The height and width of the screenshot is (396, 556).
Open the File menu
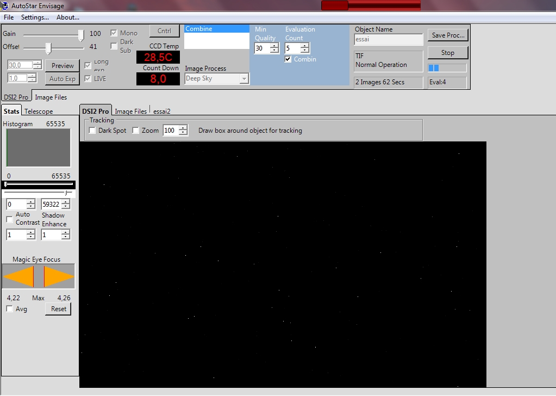click(x=9, y=17)
